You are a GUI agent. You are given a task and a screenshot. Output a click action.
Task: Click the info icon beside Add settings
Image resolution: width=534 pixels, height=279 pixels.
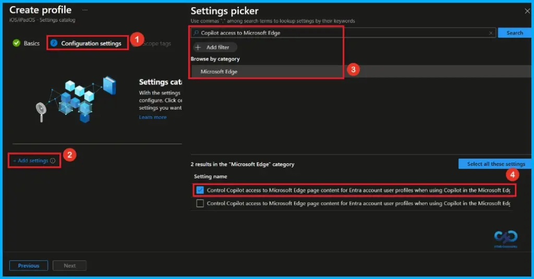[x=53, y=161]
